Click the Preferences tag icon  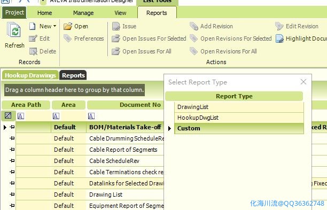click(67, 38)
